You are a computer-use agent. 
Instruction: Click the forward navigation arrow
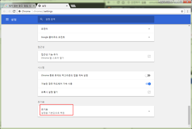pyautogui.click(x=9, y=11)
